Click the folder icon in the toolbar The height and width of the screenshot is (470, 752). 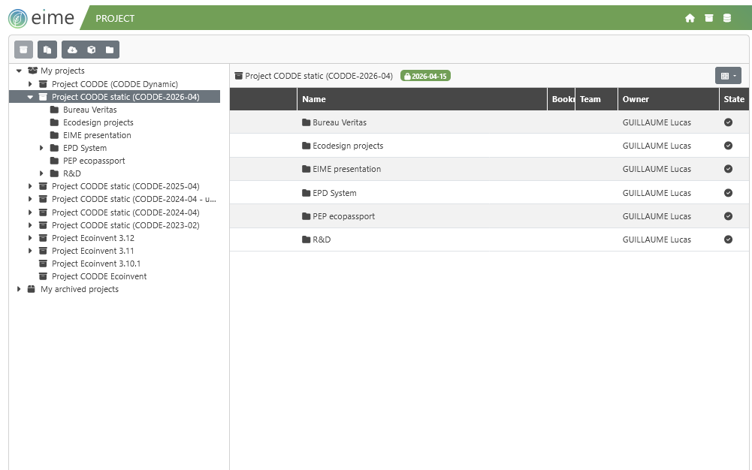(110, 50)
